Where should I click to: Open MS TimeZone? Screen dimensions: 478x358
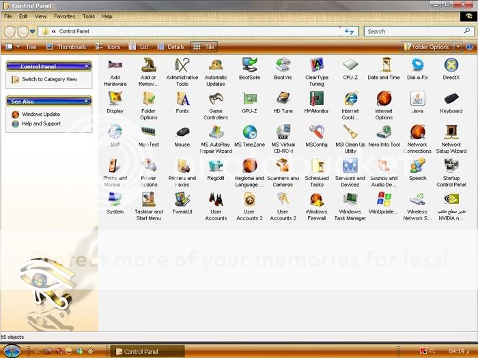coord(249,136)
